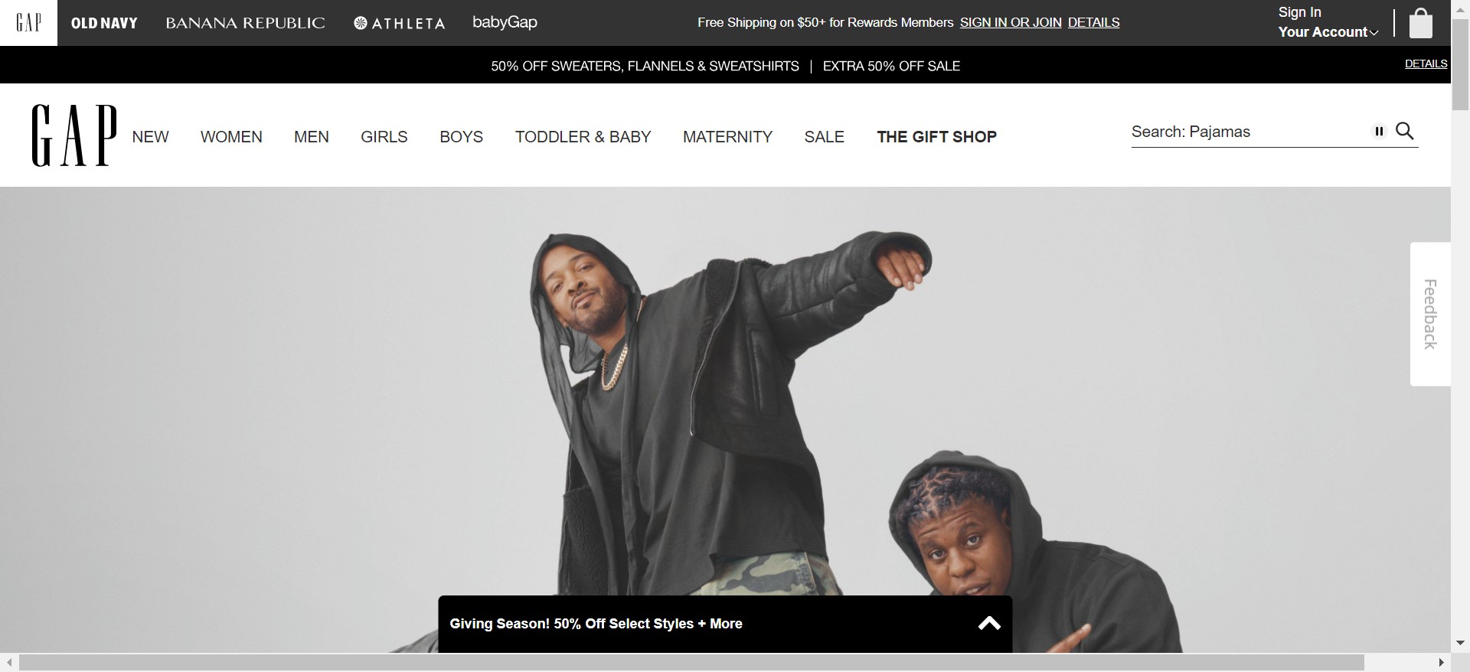Visit the babyGap brand link
Viewport: 1470px width, 672px height.
505,22
